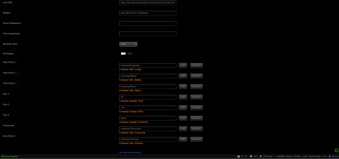Remove the /config host path entry
The width and height of the screenshot is (339, 159).
coord(196,65)
